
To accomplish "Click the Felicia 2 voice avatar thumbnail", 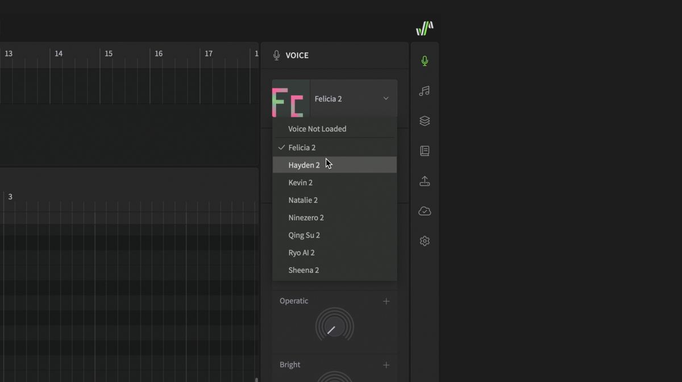I will click(291, 98).
